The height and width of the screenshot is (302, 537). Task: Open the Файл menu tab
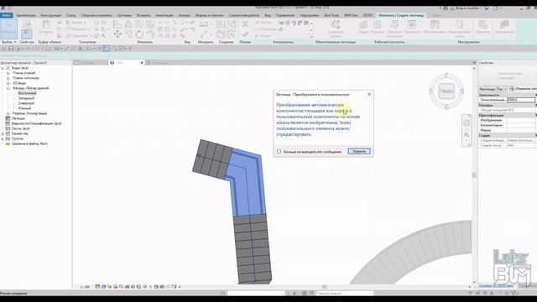pos(7,15)
